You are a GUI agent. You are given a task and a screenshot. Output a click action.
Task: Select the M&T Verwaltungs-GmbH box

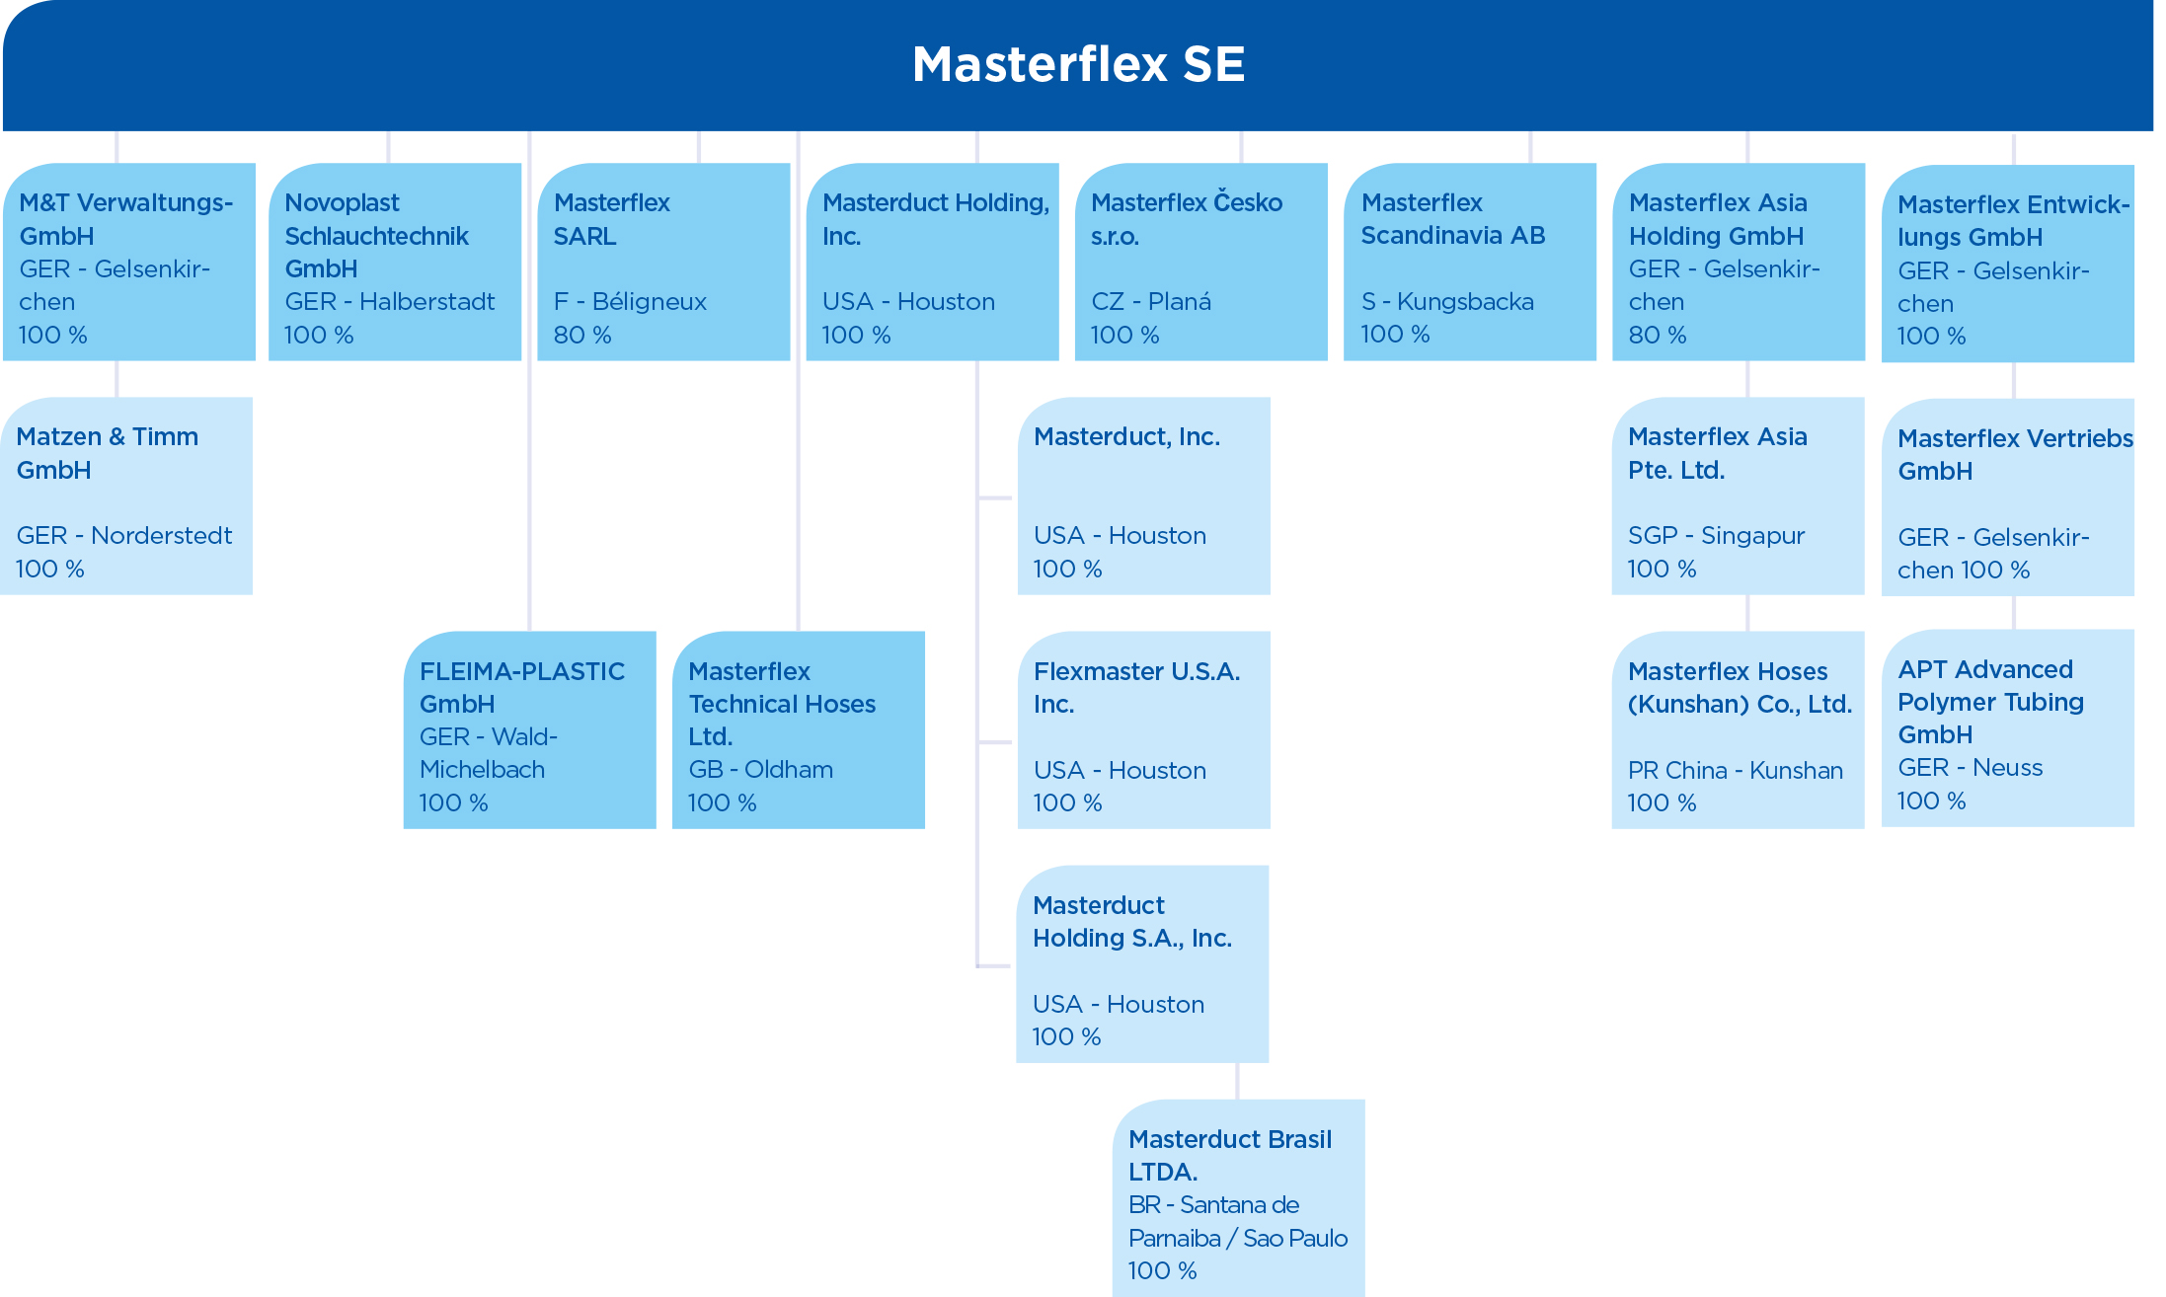129,262
